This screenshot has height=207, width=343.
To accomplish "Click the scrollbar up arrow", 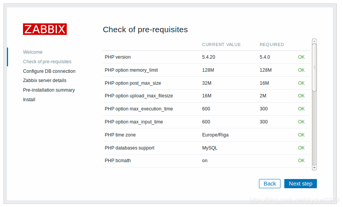I will [x=314, y=41].
